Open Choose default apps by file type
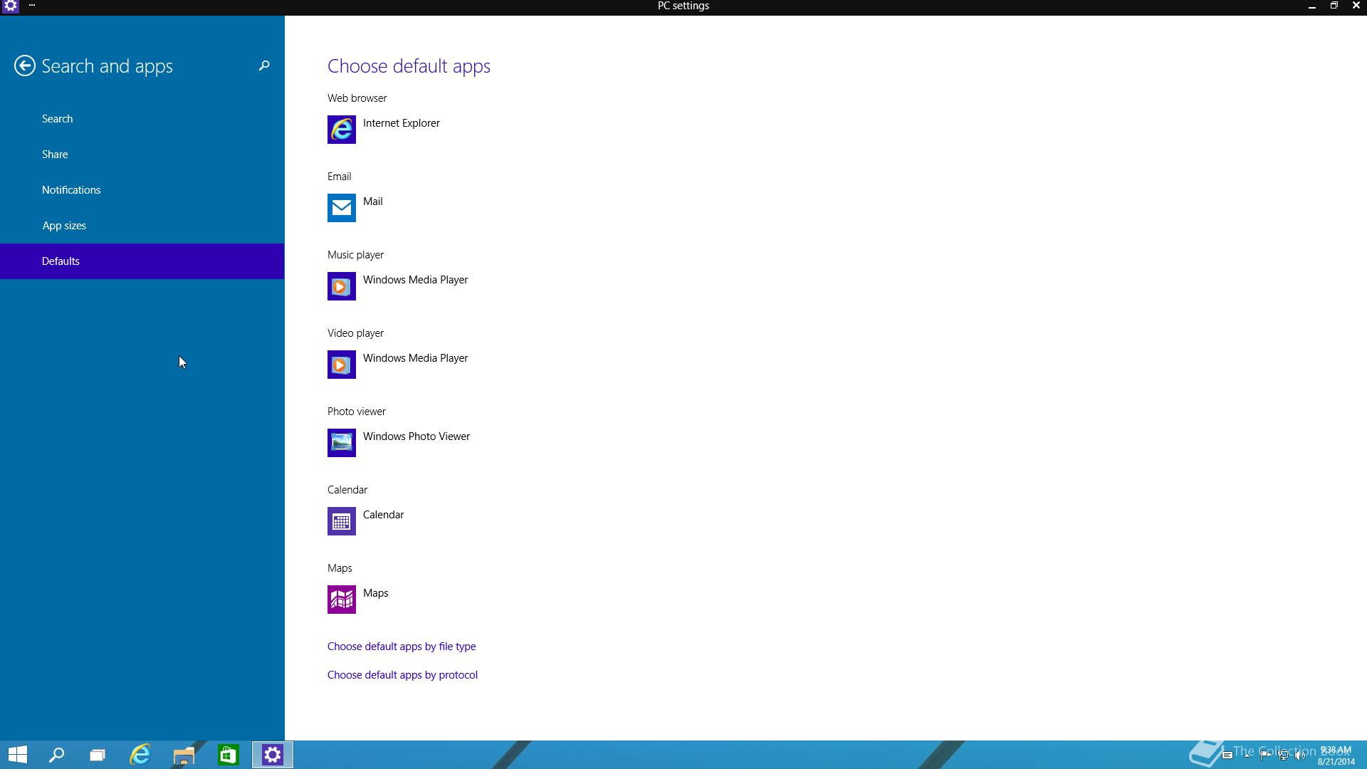The width and height of the screenshot is (1367, 769). tap(402, 647)
